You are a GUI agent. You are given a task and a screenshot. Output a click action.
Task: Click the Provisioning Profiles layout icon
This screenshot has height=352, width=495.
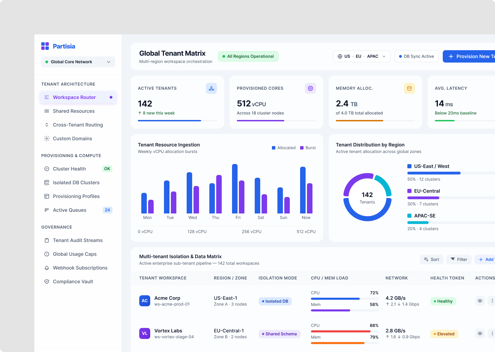pyautogui.click(x=47, y=196)
